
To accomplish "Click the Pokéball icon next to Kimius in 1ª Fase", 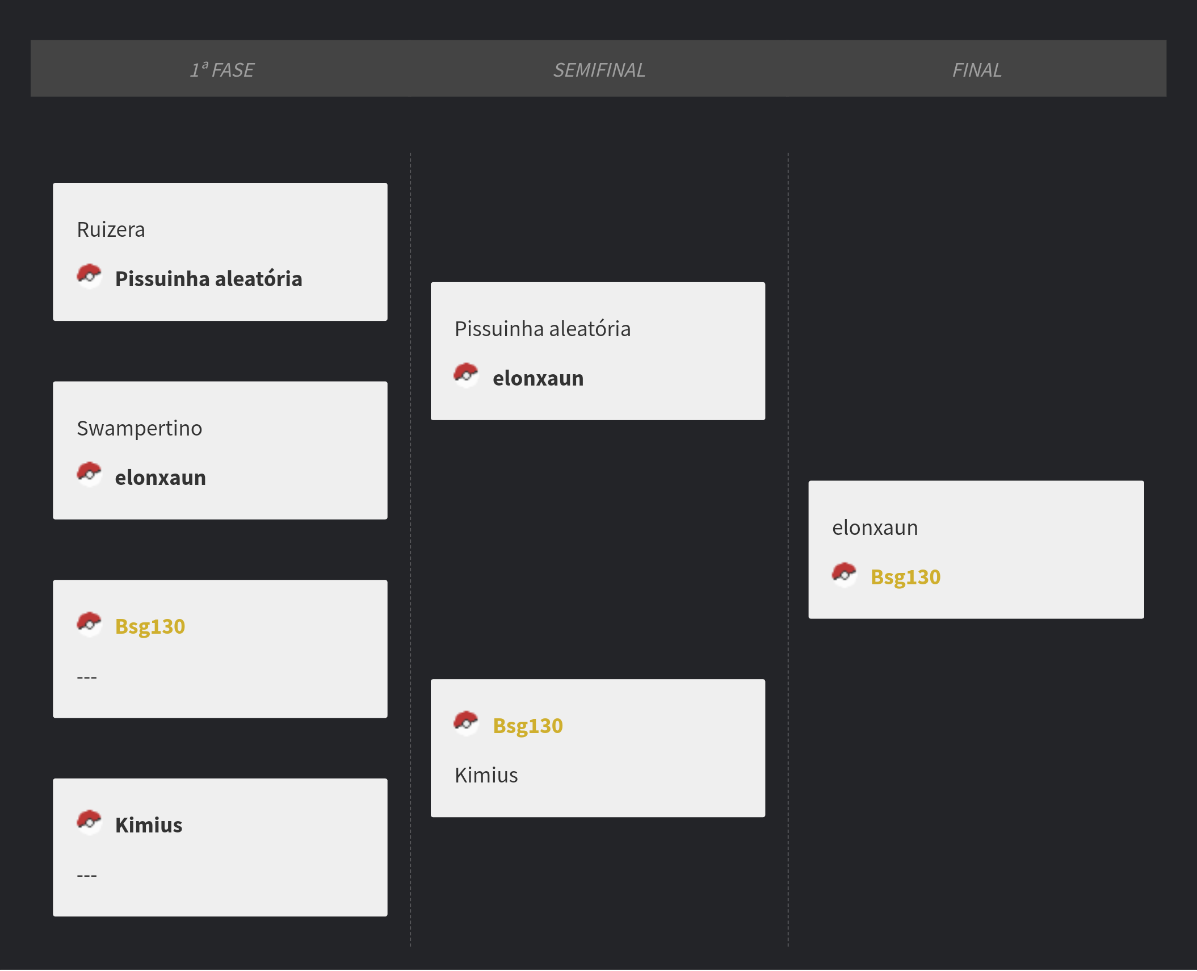I will pyautogui.click(x=89, y=823).
